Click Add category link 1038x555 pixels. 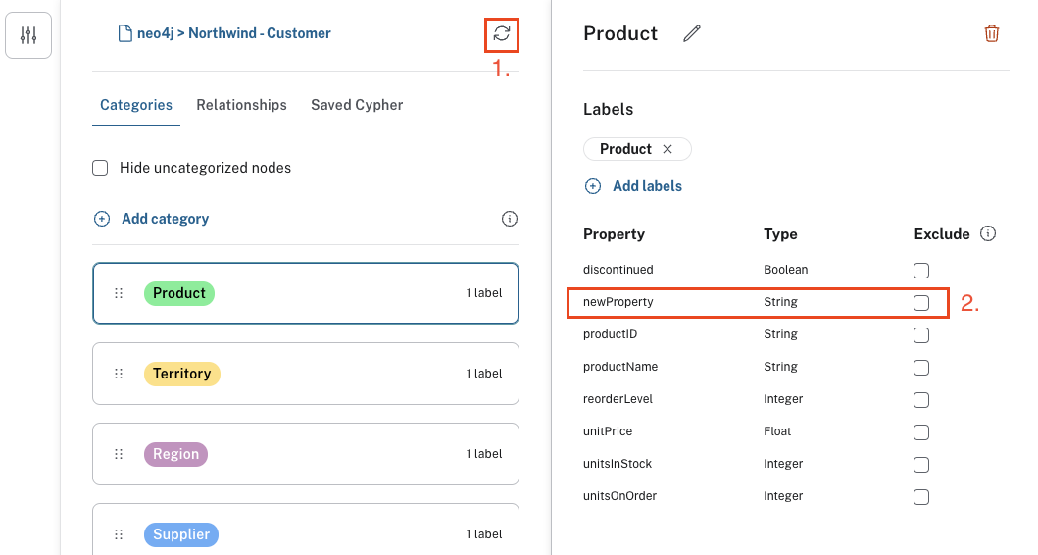tap(165, 219)
